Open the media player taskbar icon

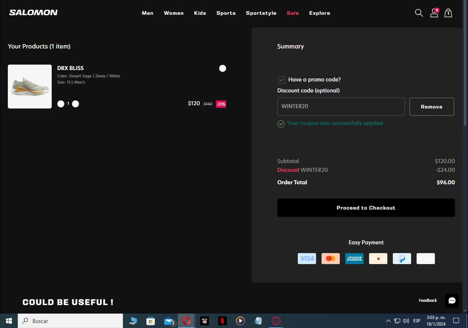[x=240, y=321]
